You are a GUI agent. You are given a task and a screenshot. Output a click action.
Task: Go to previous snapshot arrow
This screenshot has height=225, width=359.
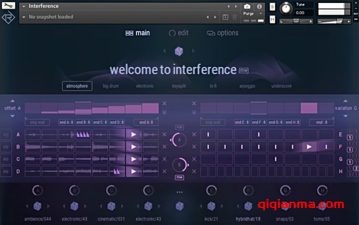[208, 17]
